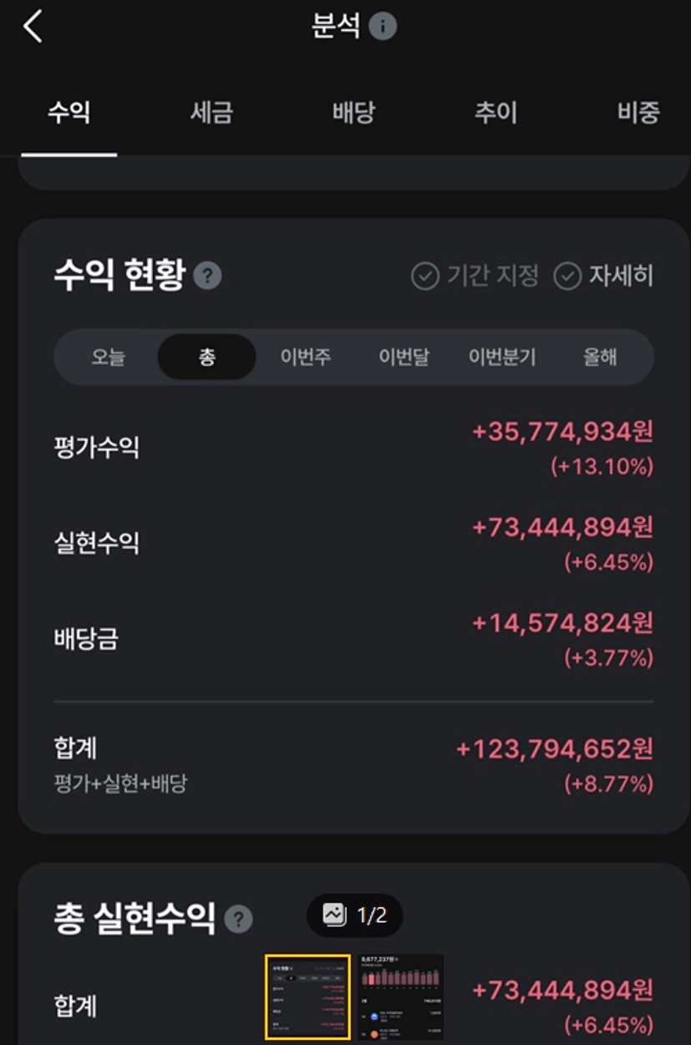Screen dimensions: 691x1045
Task: Switch to the 세금 tab
Action: pyautogui.click(x=211, y=112)
